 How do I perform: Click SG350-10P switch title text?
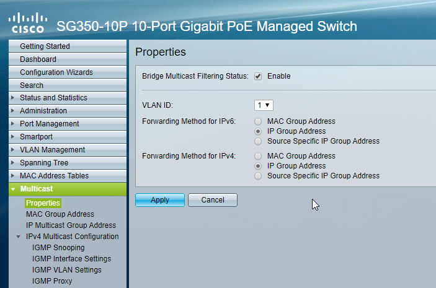(207, 27)
